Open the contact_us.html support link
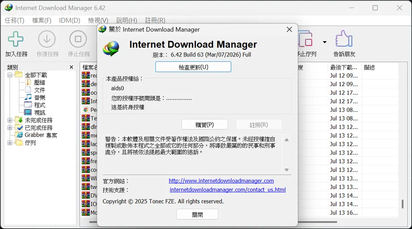This screenshot has height=229, width=412. coord(227,190)
